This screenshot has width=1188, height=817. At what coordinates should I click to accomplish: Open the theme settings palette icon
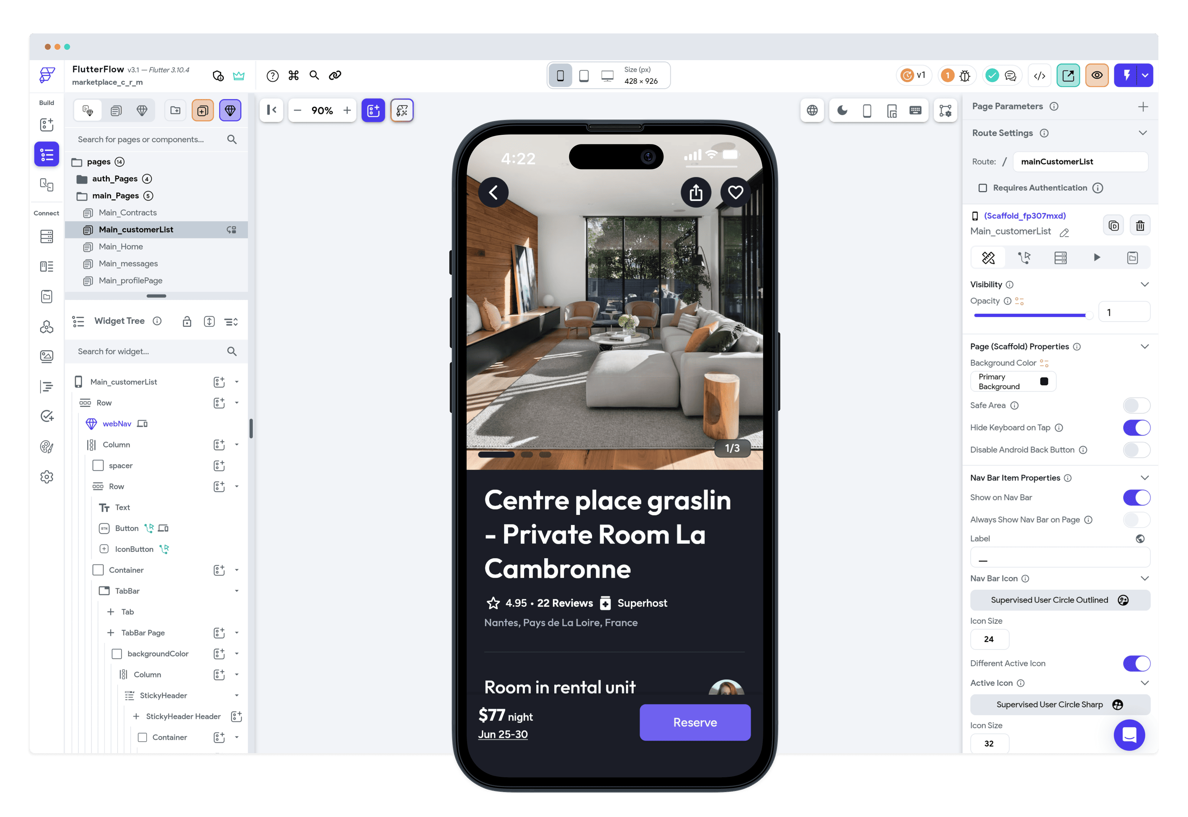pos(46,447)
